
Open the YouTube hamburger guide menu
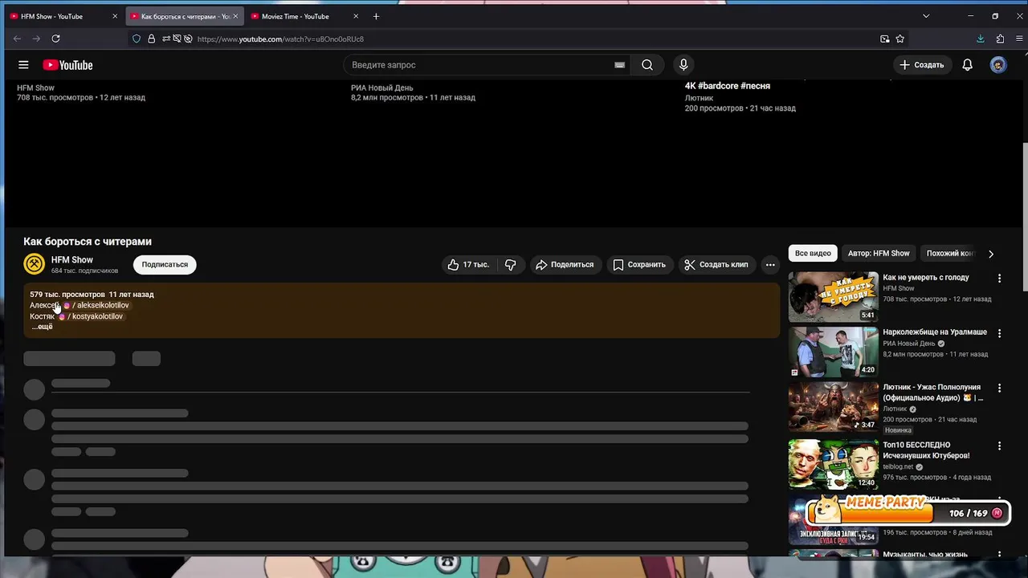pos(23,65)
